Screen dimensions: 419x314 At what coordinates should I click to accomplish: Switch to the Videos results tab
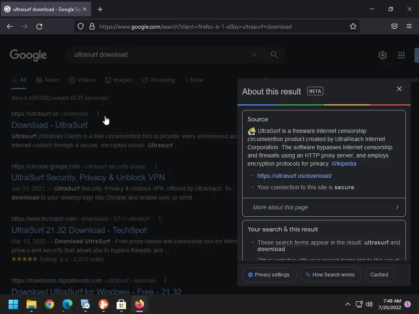82,80
